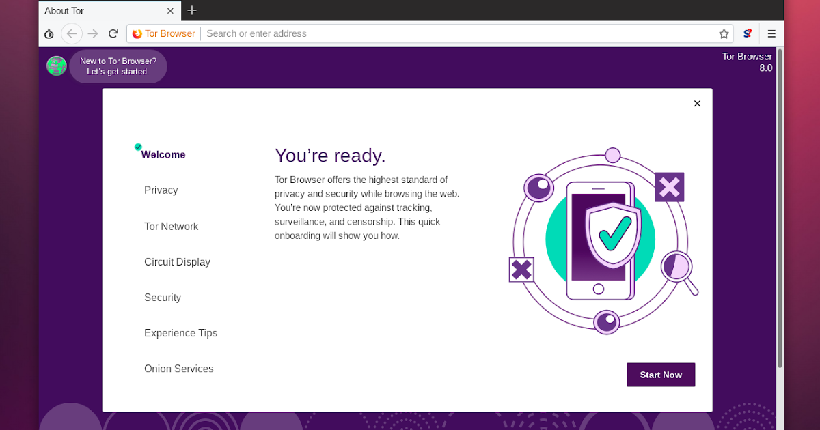Open the Circuit Display section
The width and height of the screenshot is (820, 430).
(177, 261)
